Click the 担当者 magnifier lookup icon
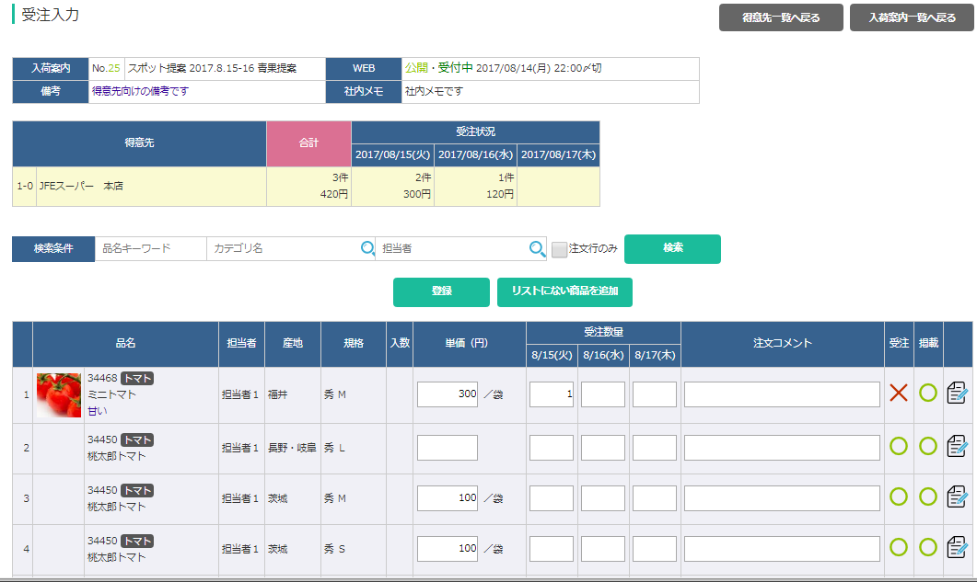This screenshot has height=582, width=977. 537,248
